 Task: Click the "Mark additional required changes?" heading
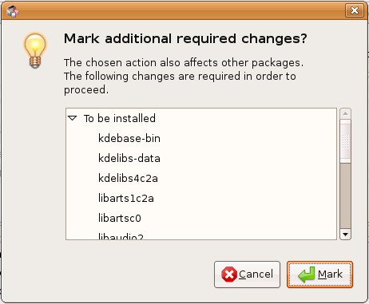(x=185, y=39)
